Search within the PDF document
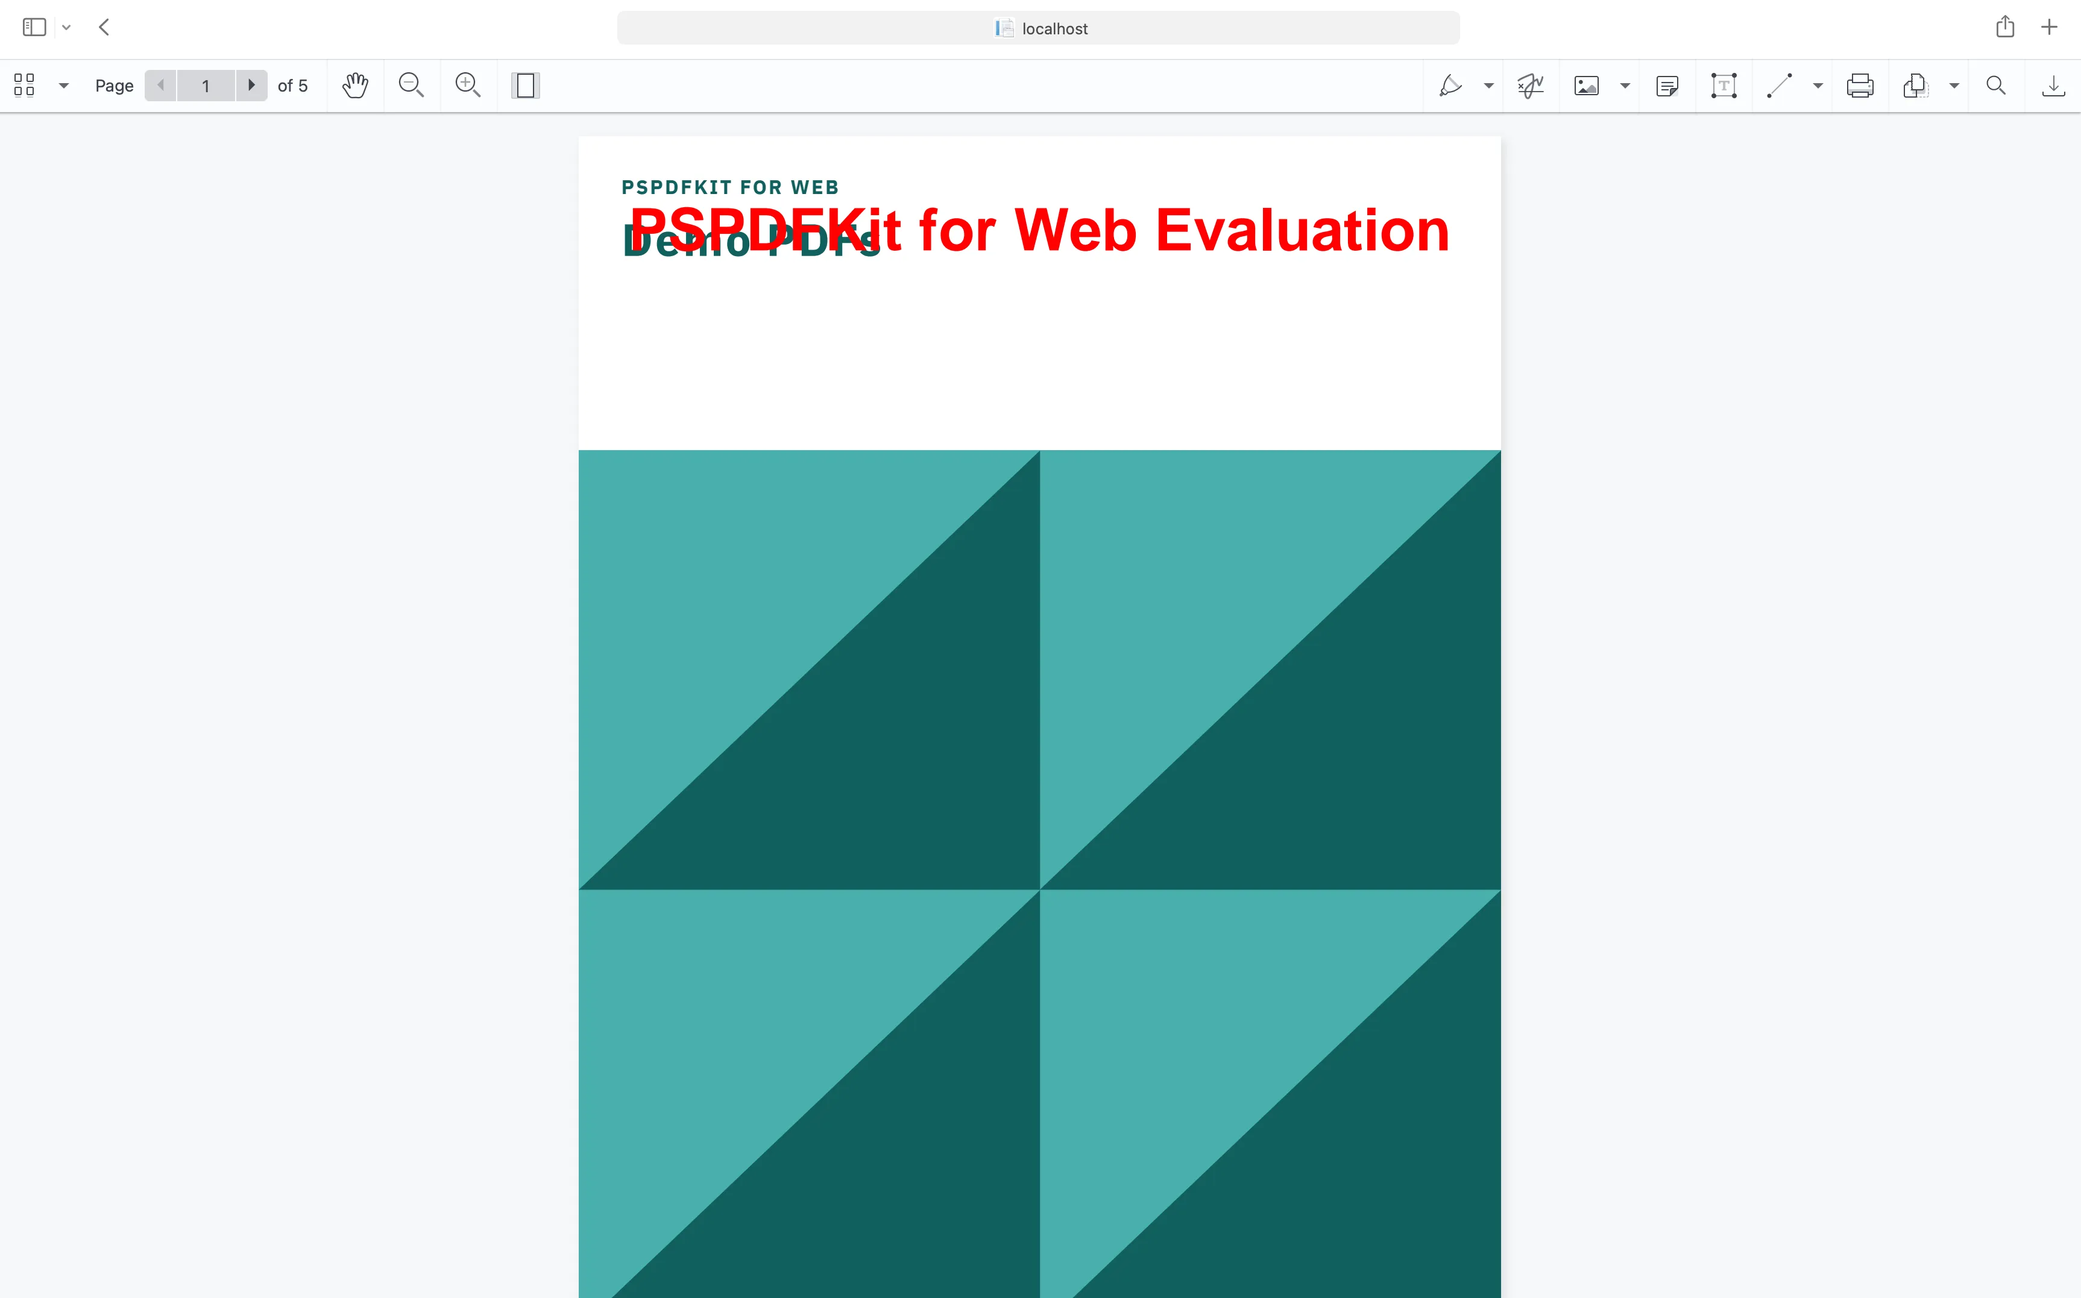This screenshot has width=2081, height=1298. pos(1995,85)
